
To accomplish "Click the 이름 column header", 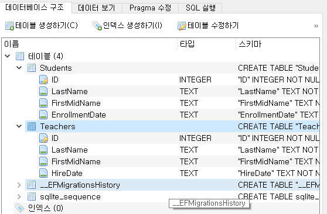I will pyautogui.click(x=90, y=44).
